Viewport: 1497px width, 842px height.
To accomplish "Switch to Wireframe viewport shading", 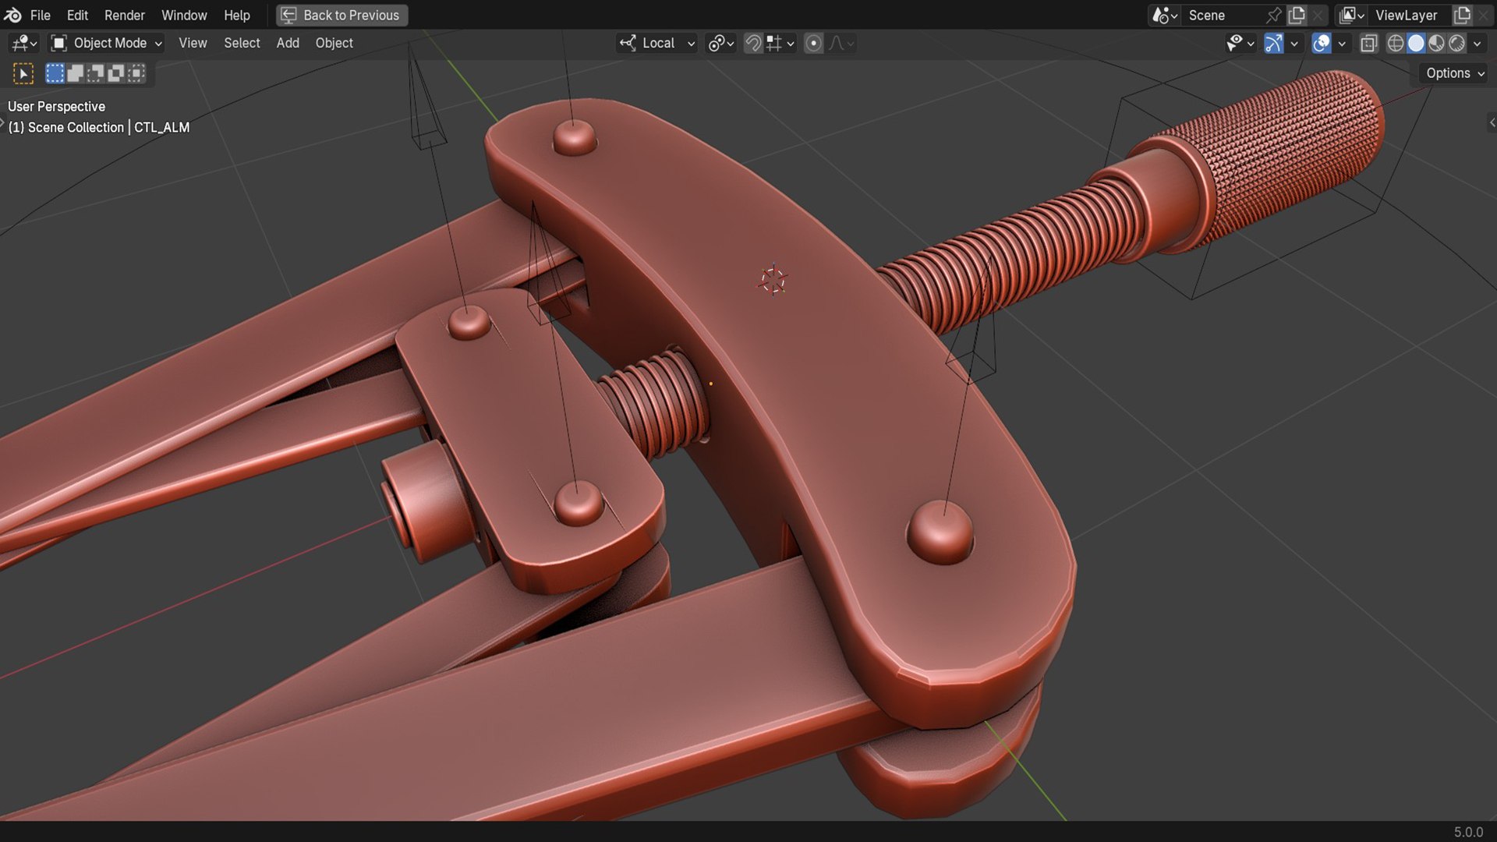I will pos(1396,43).
